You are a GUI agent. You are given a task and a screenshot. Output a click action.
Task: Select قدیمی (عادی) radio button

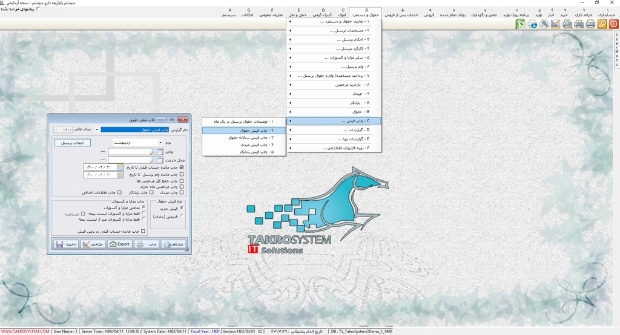pyautogui.click(x=182, y=216)
